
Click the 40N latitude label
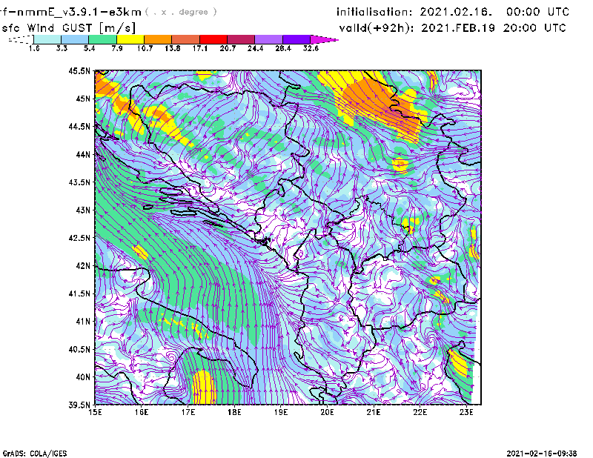pyautogui.click(x=83, y=376)
